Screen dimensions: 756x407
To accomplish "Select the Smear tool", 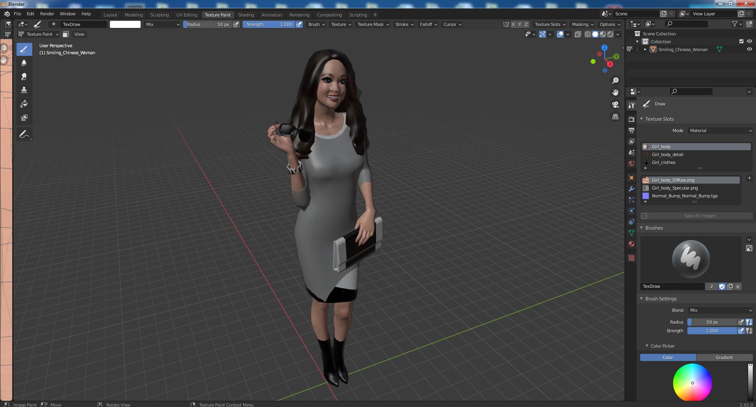I will pyautogui.click(x=24, y=76).
